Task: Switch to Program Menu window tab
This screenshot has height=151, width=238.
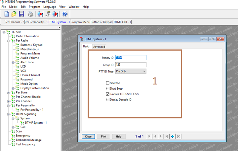Action: 80,22
